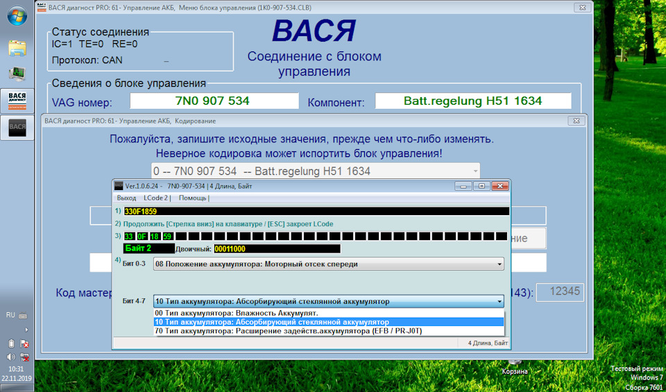This screenshot has height=392, width=666.
Task: Click the Корзина desktop label
Action: click(515, 372)
